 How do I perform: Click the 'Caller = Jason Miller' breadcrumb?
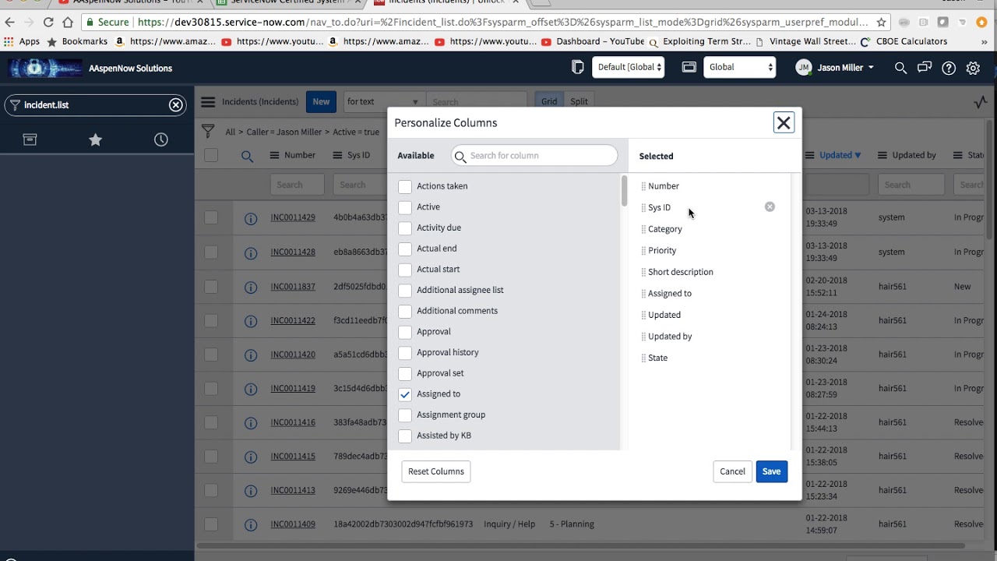point(284,132)
